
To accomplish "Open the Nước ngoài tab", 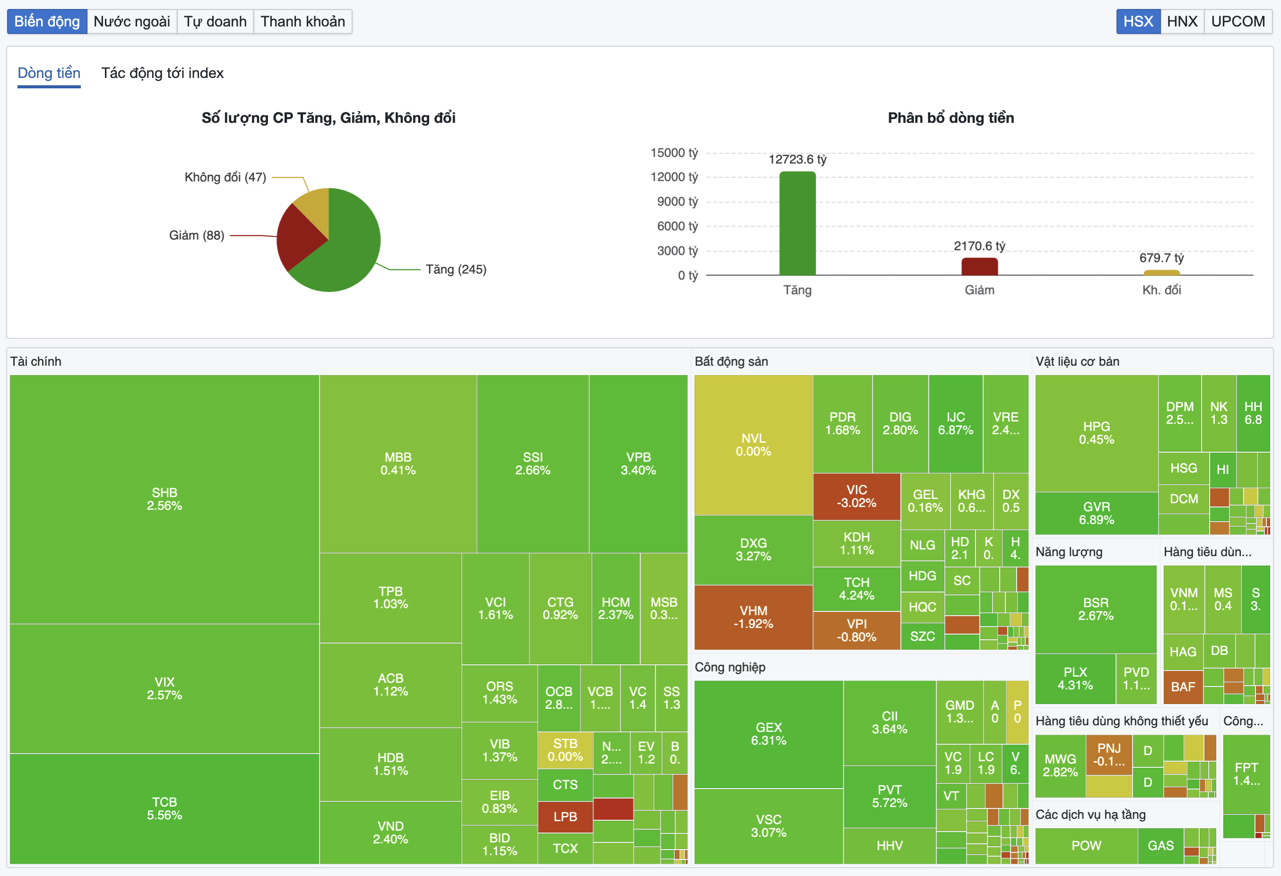I will (x=132, y=21).
